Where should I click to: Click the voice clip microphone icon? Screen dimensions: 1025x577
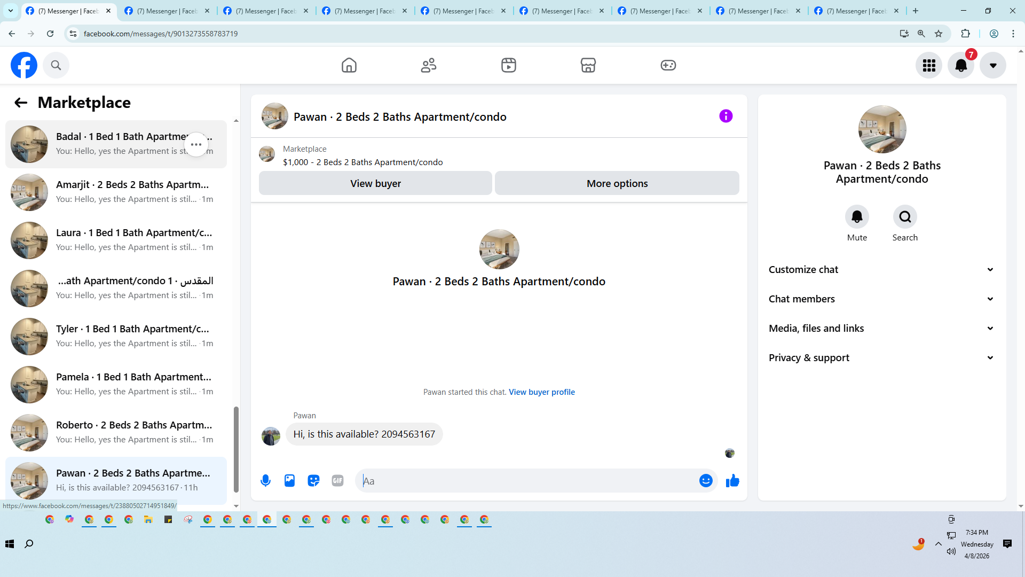coord(265,481)
